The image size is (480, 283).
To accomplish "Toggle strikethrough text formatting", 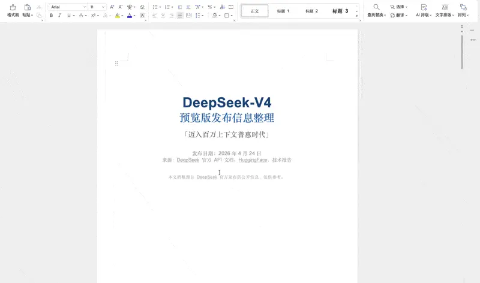I will [81, 16].
